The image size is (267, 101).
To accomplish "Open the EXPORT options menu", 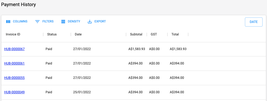I will (x=97, y=22).
